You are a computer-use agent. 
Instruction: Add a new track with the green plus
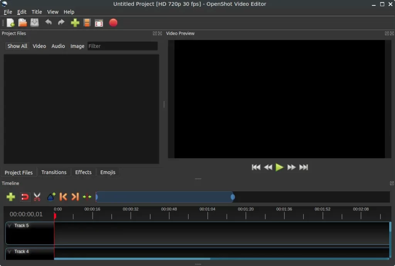point(10,197)
